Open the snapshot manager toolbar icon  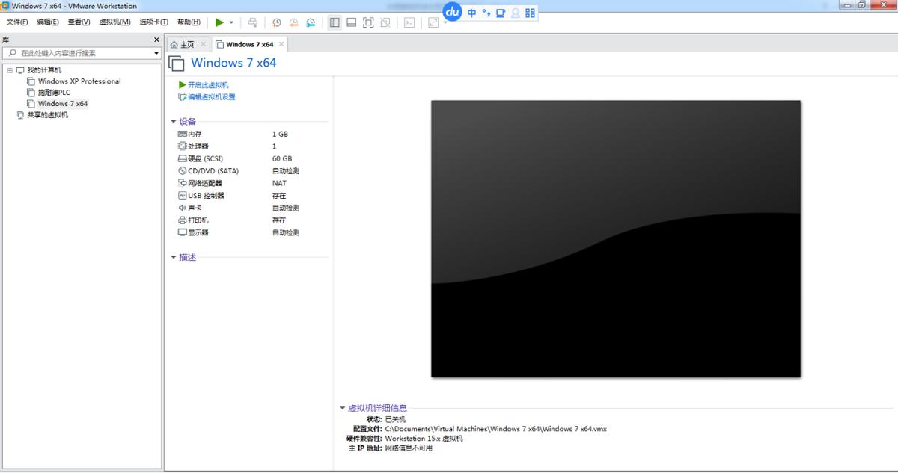point(311,22)
